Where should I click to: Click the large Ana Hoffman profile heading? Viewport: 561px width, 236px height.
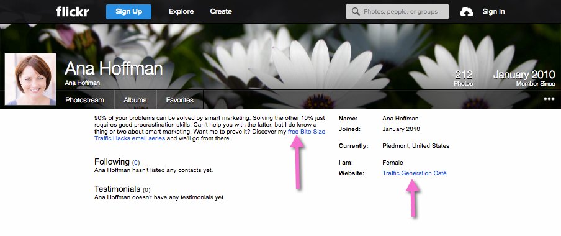point(114,68)
